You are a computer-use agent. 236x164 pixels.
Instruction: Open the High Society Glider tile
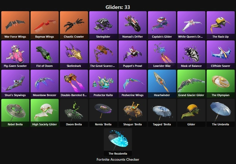45,113
